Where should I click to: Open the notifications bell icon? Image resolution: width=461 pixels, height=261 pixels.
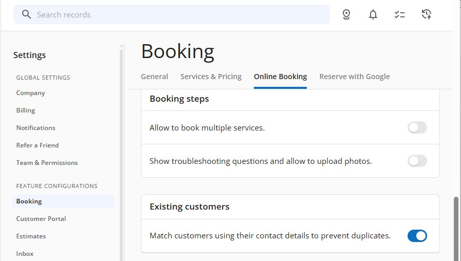tap(373, 14)
